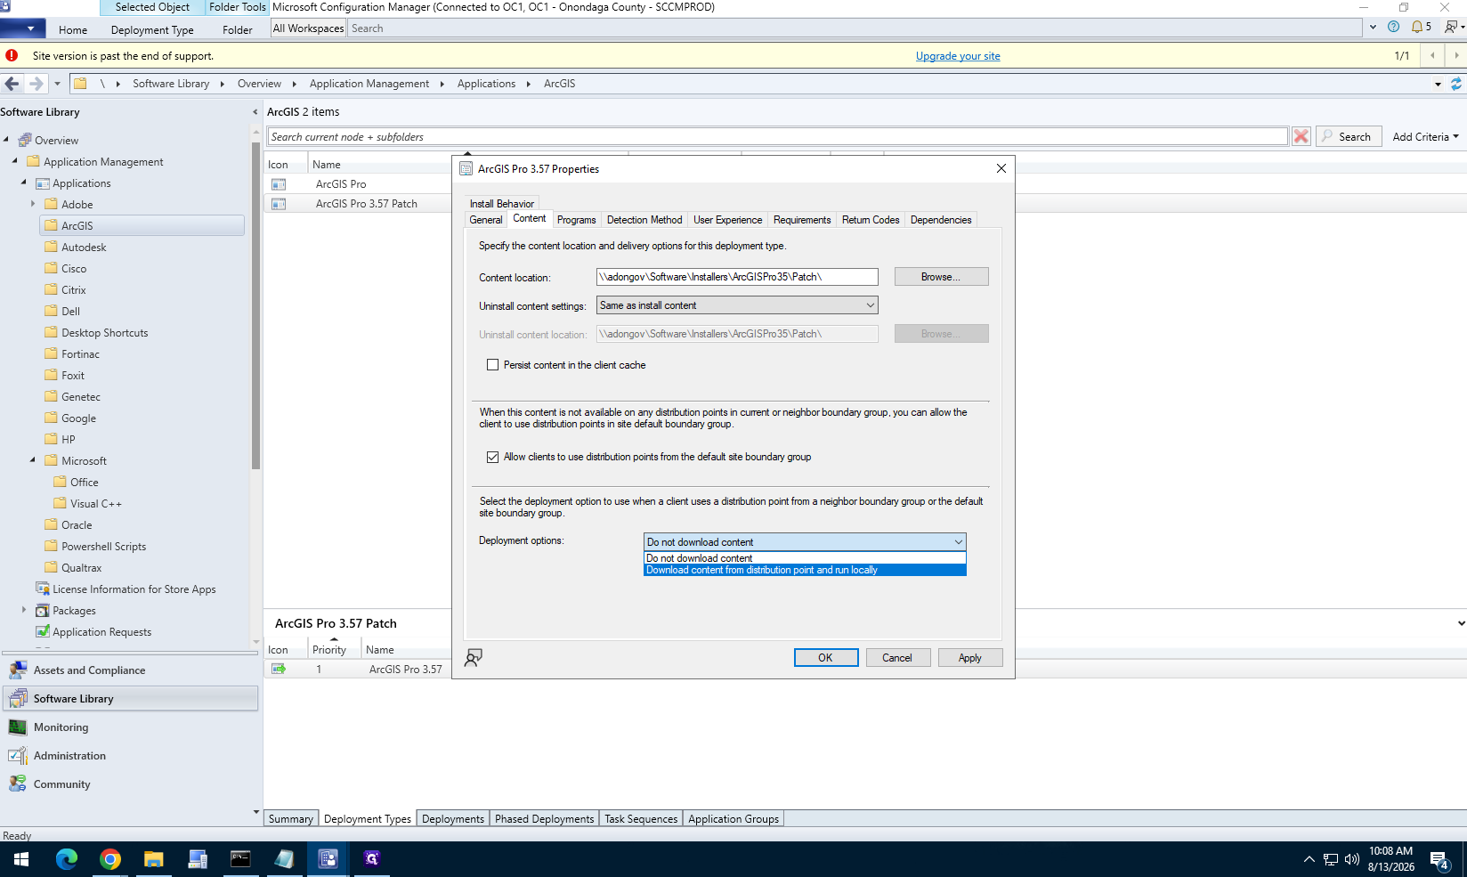Click the Assets and Compliance workspace icon
The height and width of the screenshot is (877, 1467).
[x=18, y=670]
